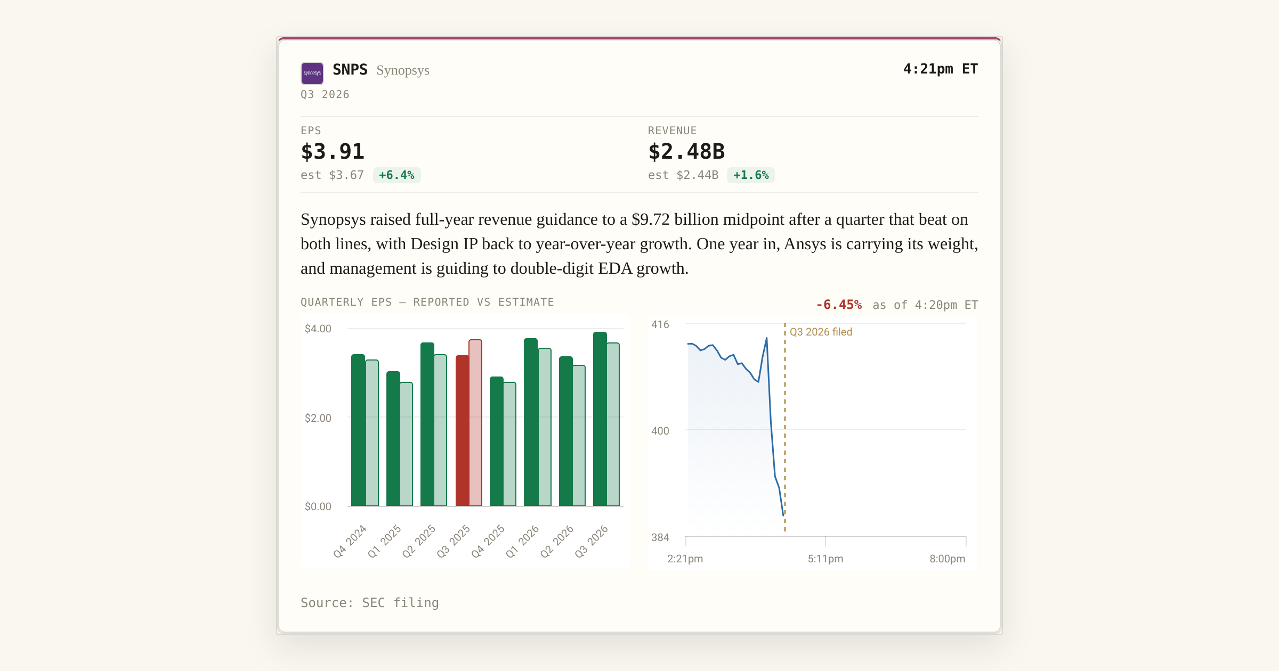
Task: Click the Q2 2026 reported EPS bar
Action: pos(566,431)
